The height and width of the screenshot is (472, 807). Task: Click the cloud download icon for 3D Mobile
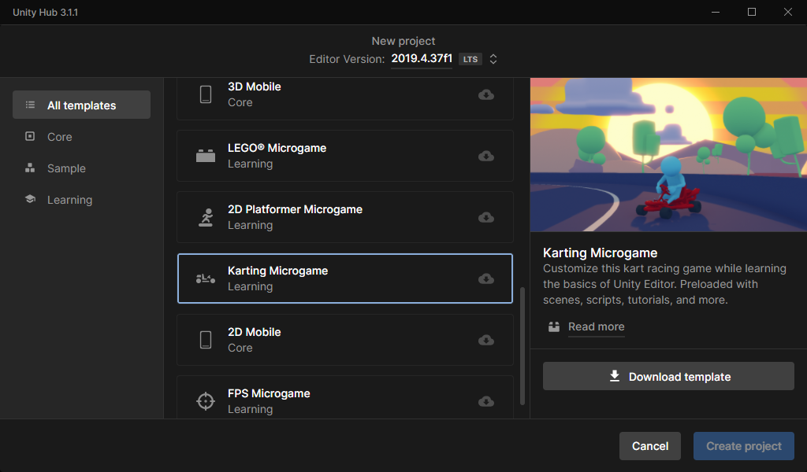[x=486, y=94]
